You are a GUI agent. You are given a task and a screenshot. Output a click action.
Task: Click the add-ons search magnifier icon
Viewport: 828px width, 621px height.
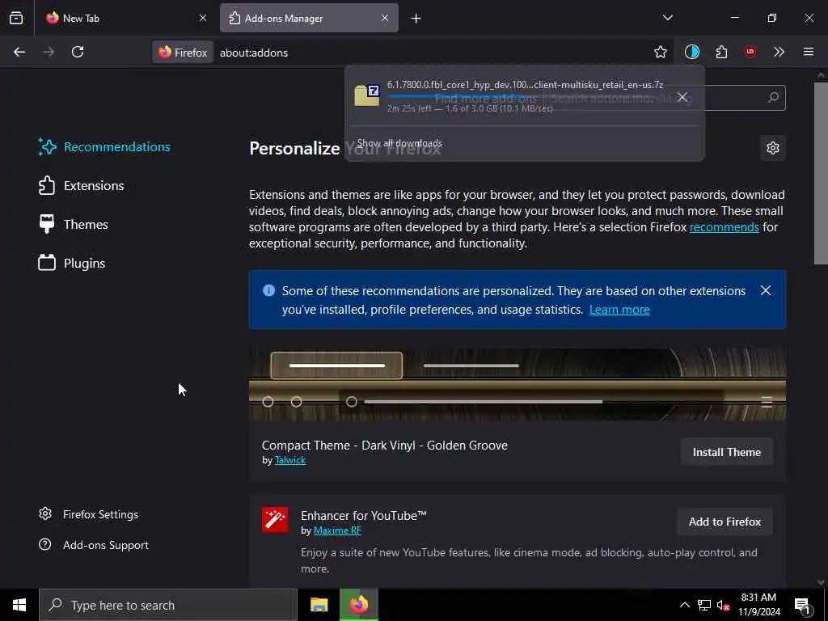click(x=773, y=97)
